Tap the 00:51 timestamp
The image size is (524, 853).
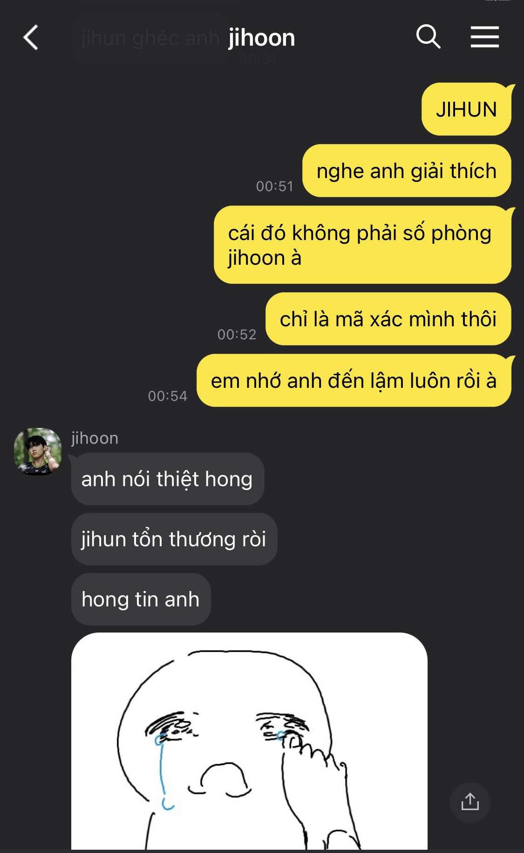pyautogui.click(x=275, y=186)
